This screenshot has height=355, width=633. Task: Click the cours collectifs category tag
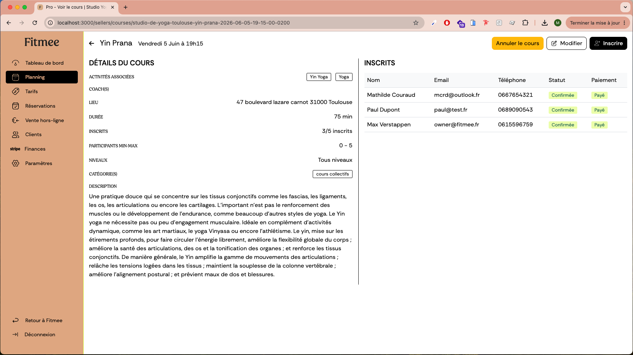point(333,174)
